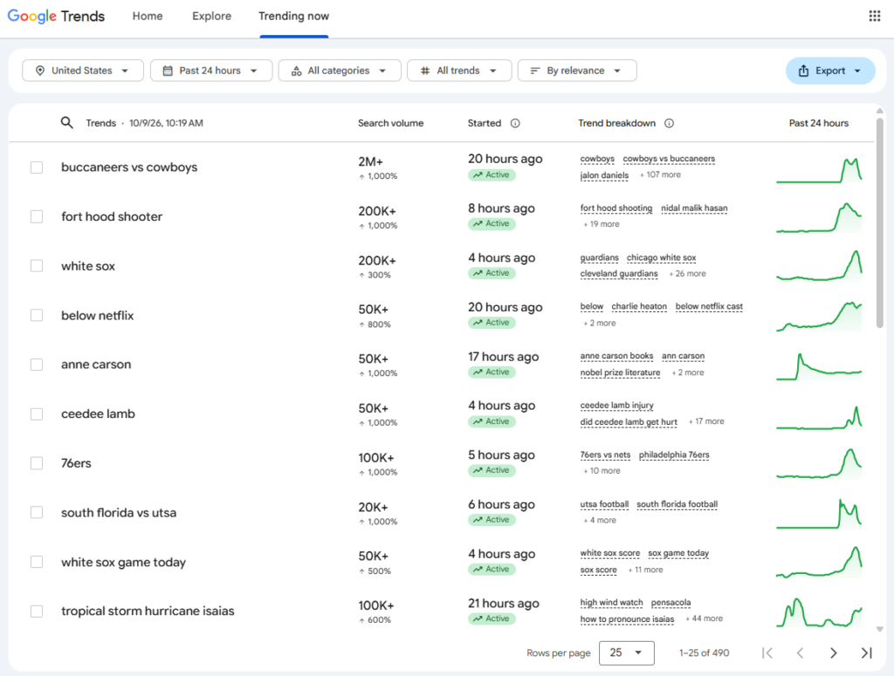
Task: Select the south florida vs utsa checkbox
Action: tap(37, 513)
